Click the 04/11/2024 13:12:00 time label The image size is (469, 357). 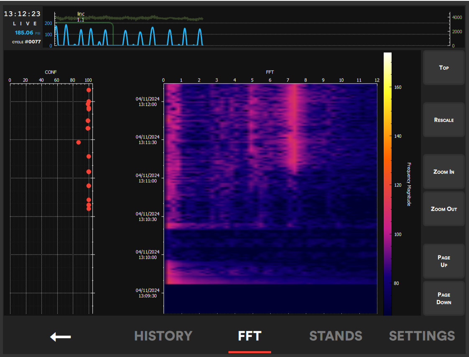[147, 102]
